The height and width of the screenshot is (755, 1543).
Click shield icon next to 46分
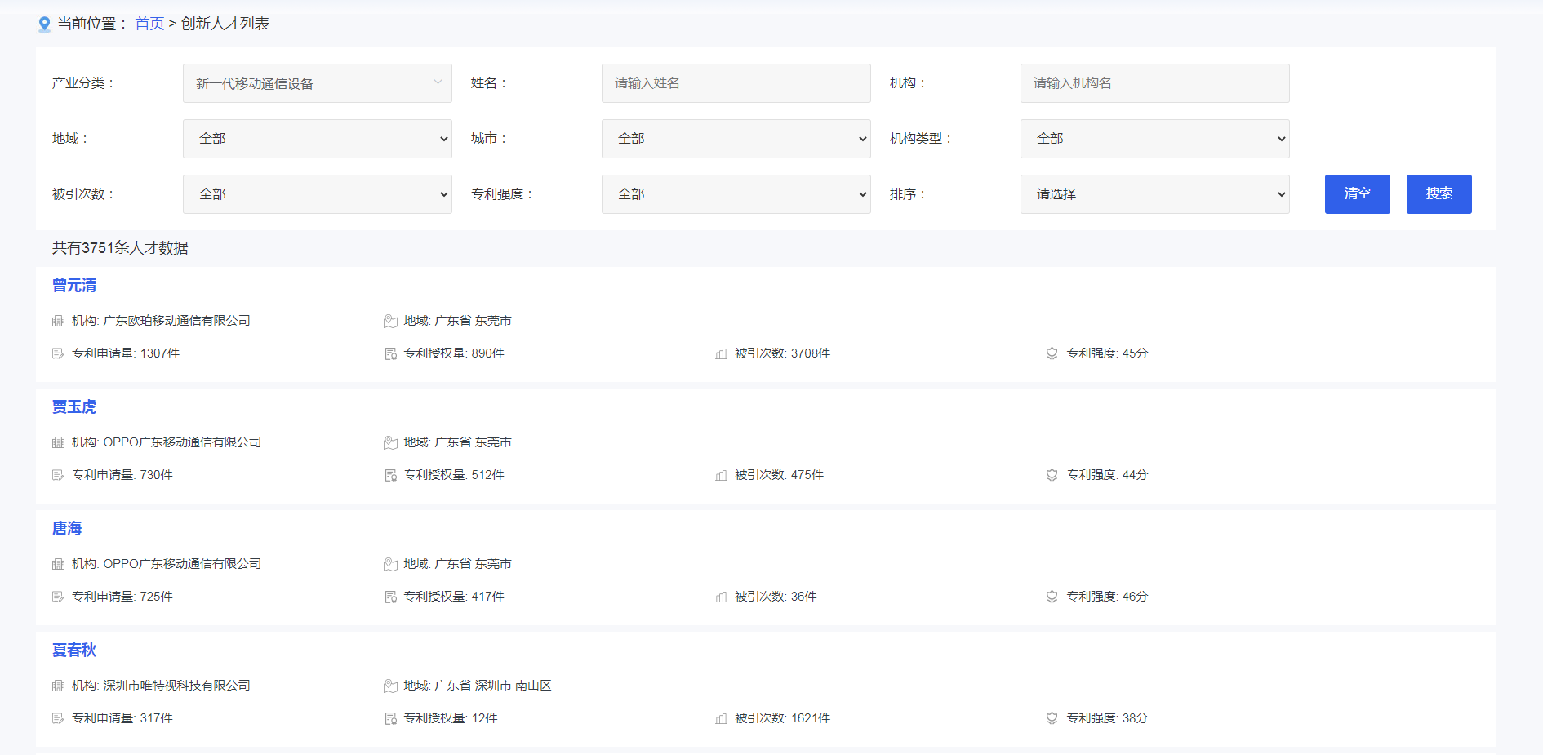coord(1052,597)
